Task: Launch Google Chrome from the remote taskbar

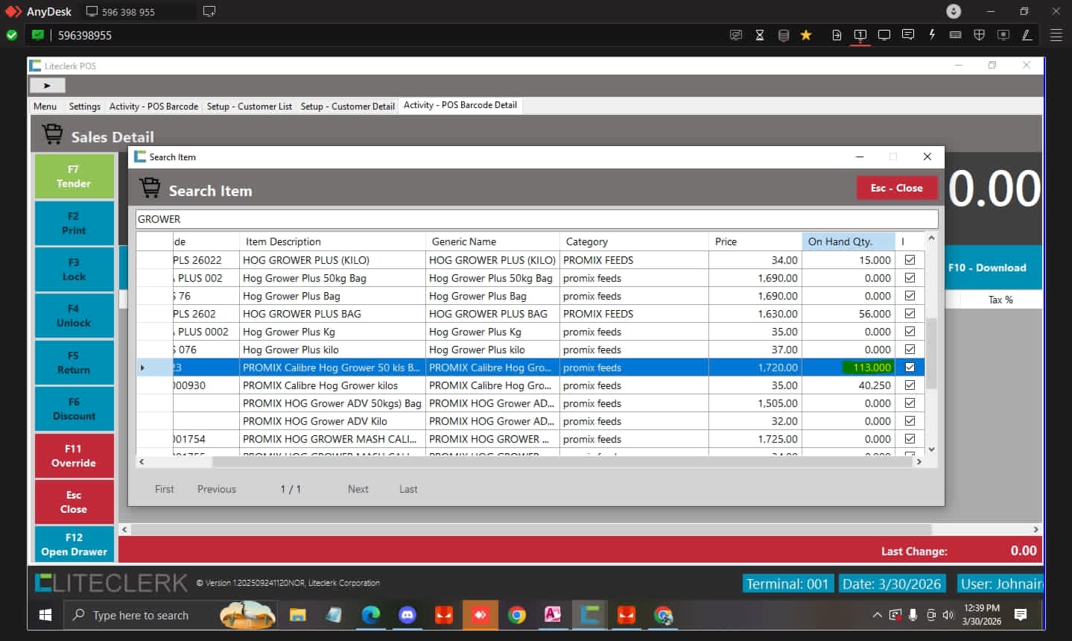Action: pos(516,615)
